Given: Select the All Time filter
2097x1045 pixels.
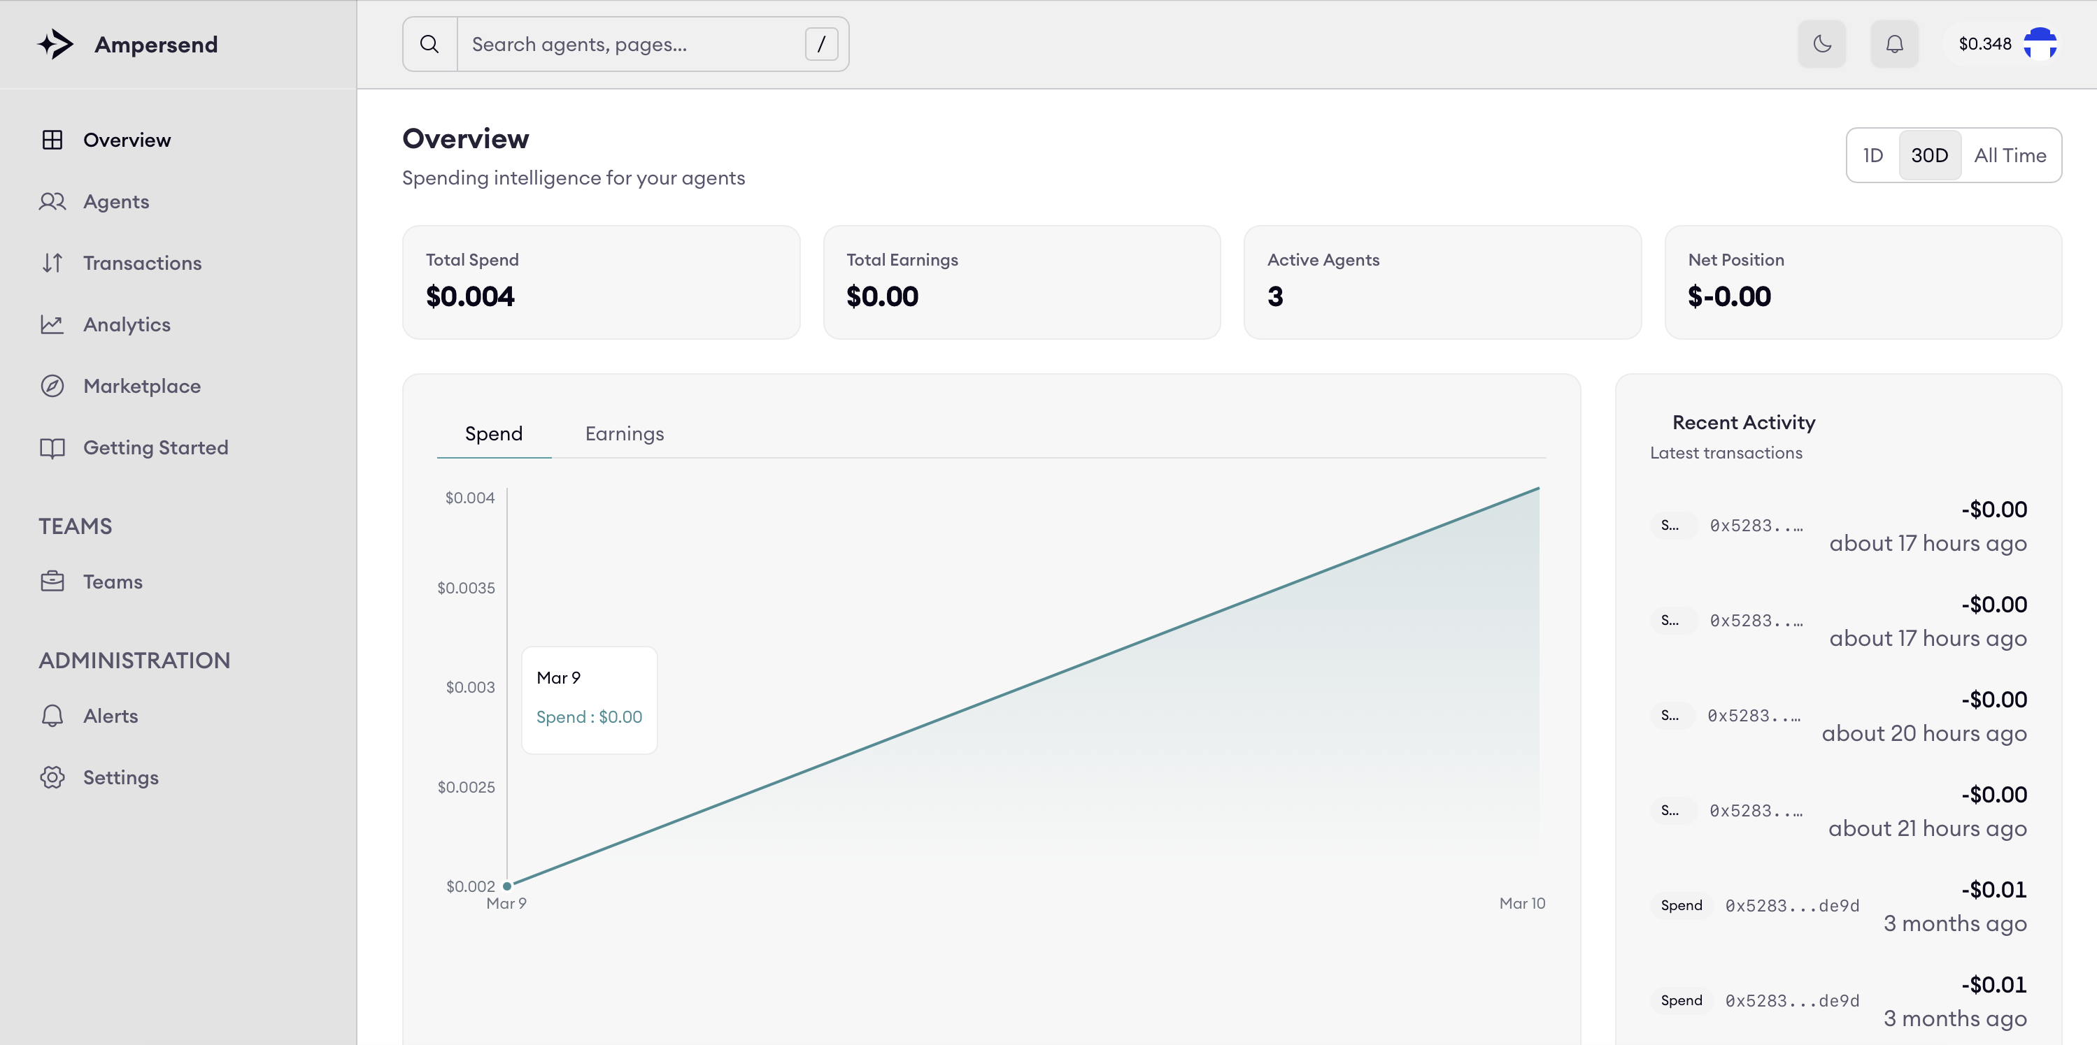Looking at the screenshot, I should pos(2011,154).
